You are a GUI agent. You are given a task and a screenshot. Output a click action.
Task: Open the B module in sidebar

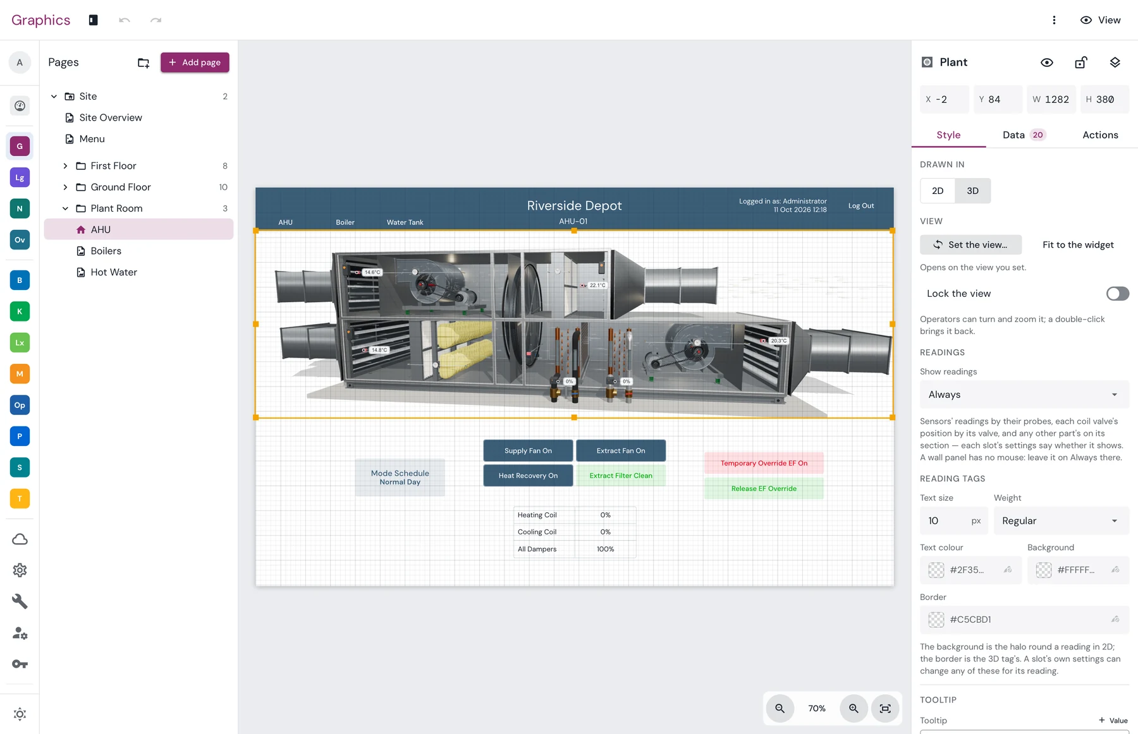[x=20, y=280]
